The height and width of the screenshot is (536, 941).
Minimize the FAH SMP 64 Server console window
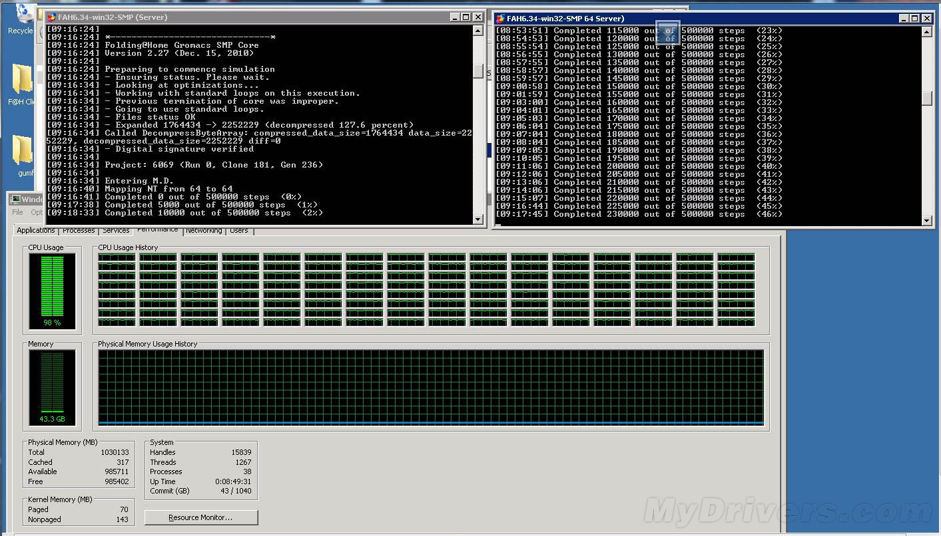tap(902, 19)
